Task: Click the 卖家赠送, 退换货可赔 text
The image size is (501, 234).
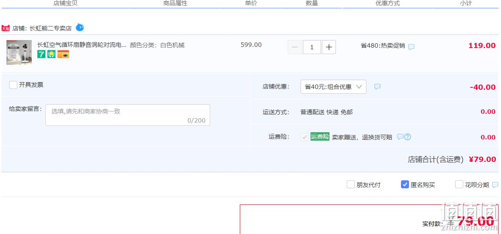Action: click(362, 137)
